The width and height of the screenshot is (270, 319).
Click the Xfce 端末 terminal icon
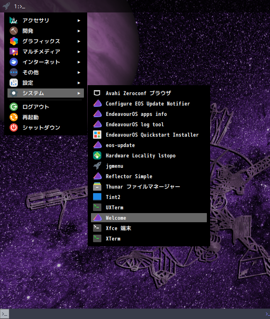(x=97, y=228)
